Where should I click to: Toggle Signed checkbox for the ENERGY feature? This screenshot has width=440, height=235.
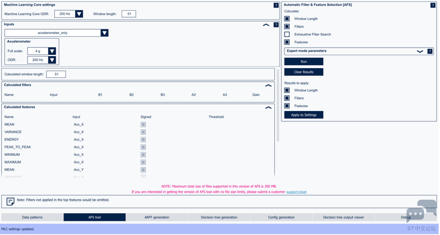[143, 140]
